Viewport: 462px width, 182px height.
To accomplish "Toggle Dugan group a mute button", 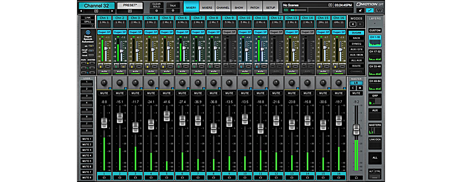I will (x=83, y=63).
